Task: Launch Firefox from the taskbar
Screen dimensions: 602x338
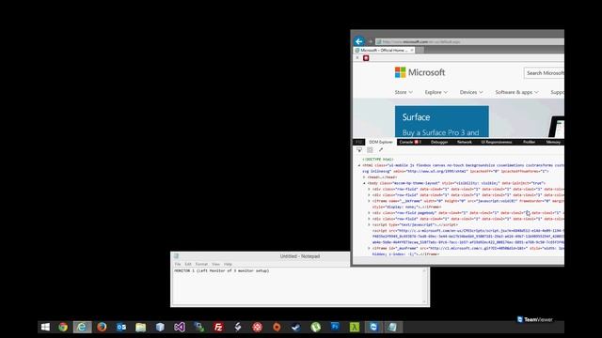Action: (102, 327)
